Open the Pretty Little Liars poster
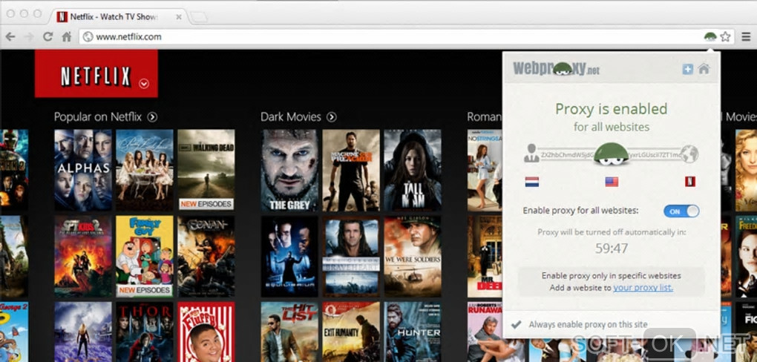The image size is (757, 362). tap(145, 170)
